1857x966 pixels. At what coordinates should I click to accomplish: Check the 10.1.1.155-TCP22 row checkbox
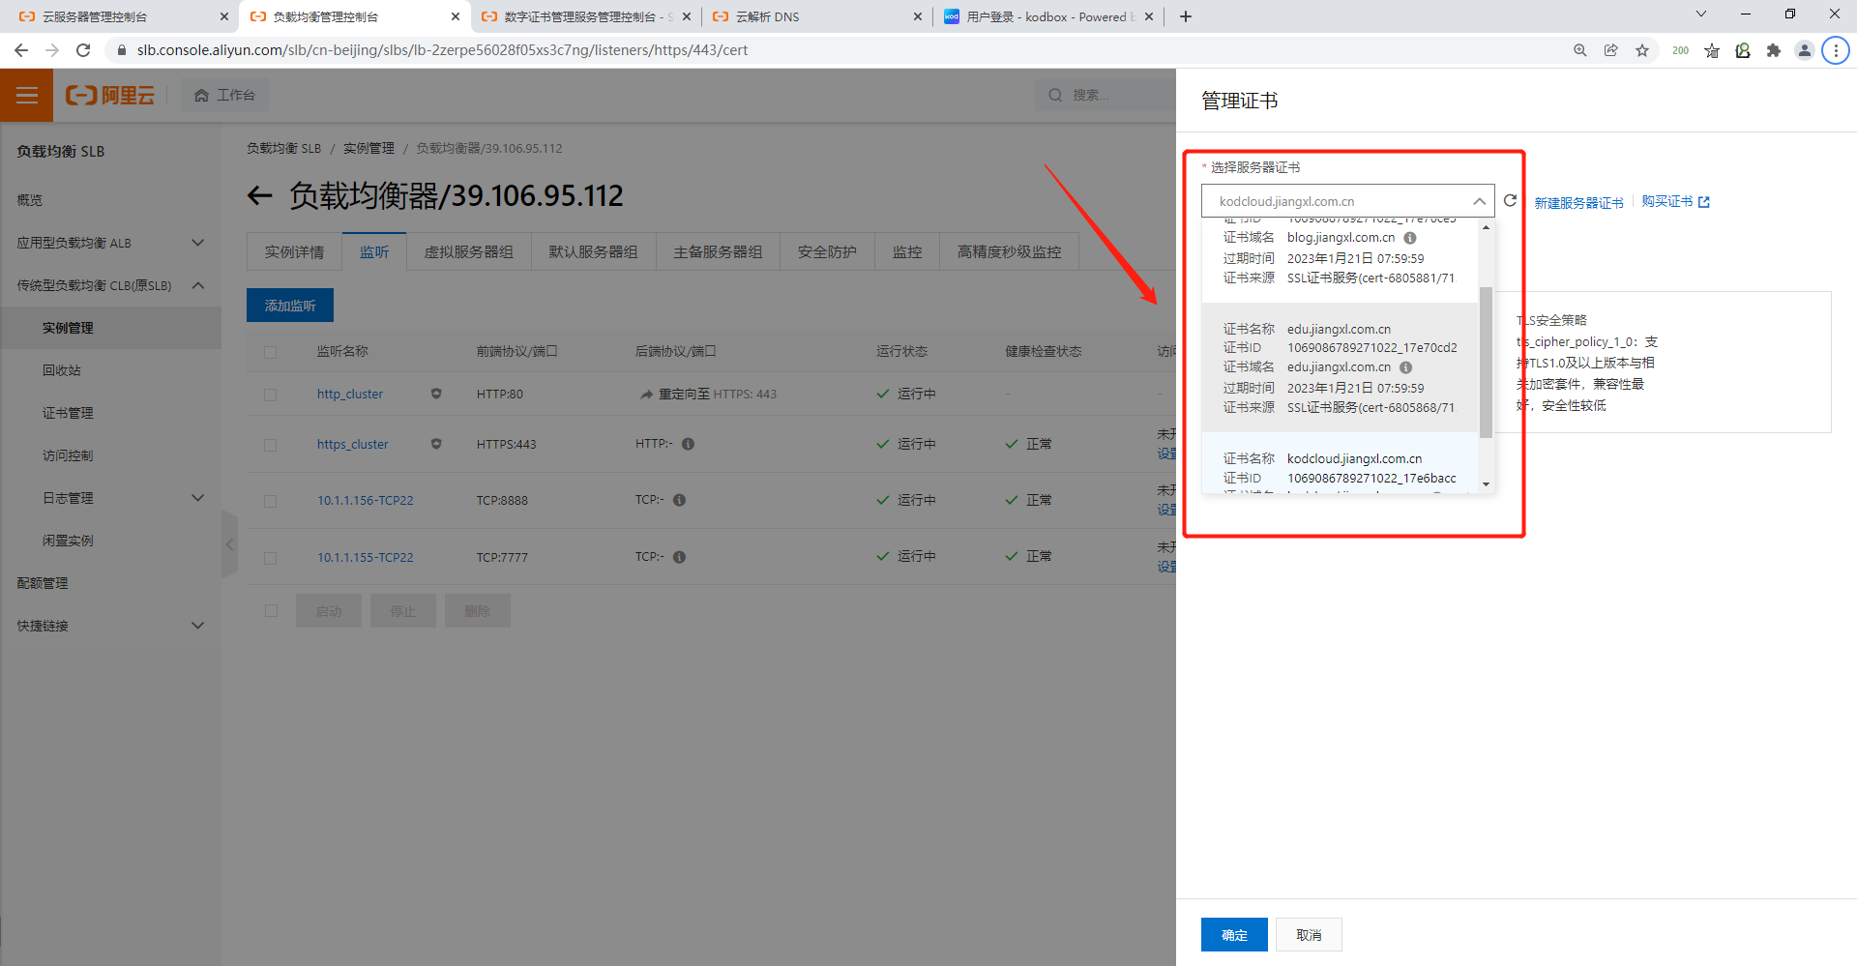[270, 558]
